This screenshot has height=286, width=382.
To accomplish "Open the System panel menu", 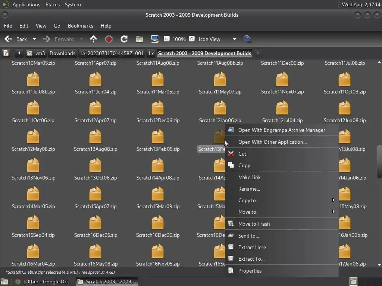I will coord(73,4).
